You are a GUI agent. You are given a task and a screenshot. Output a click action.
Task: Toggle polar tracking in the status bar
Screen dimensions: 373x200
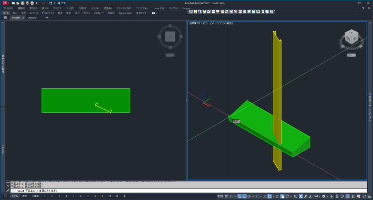click(x=249, y=196)
